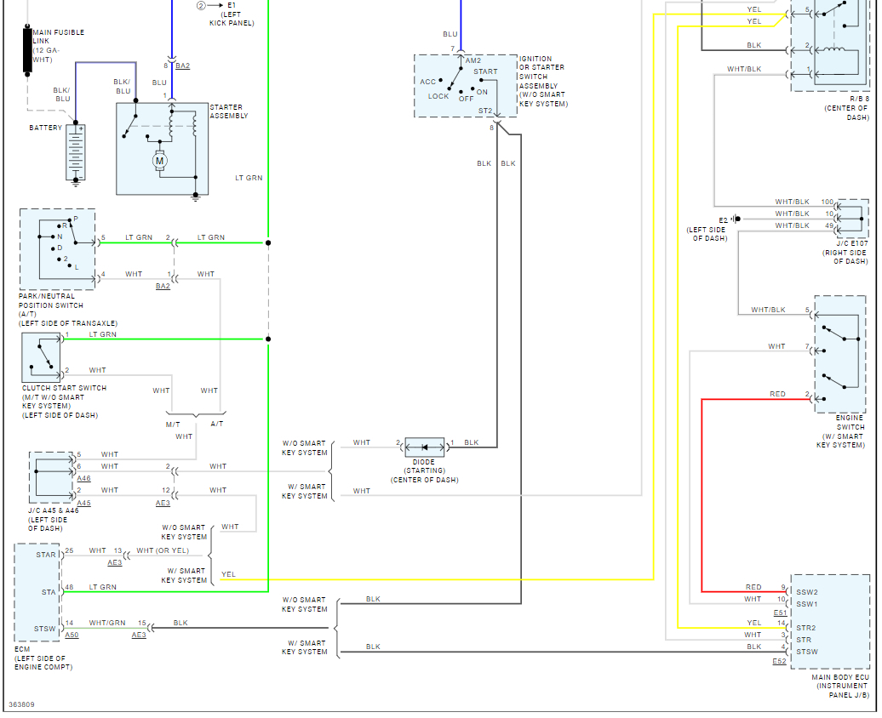The height and width of the screenshot is (718, 882).
Task: Click the clutch start switch box
Action: 41,357
